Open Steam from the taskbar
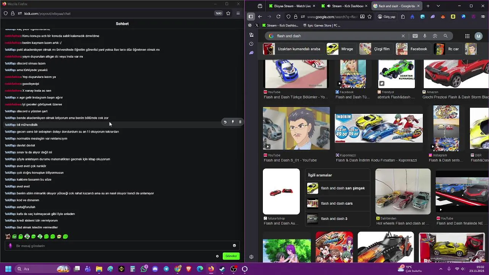 (222, 269)
